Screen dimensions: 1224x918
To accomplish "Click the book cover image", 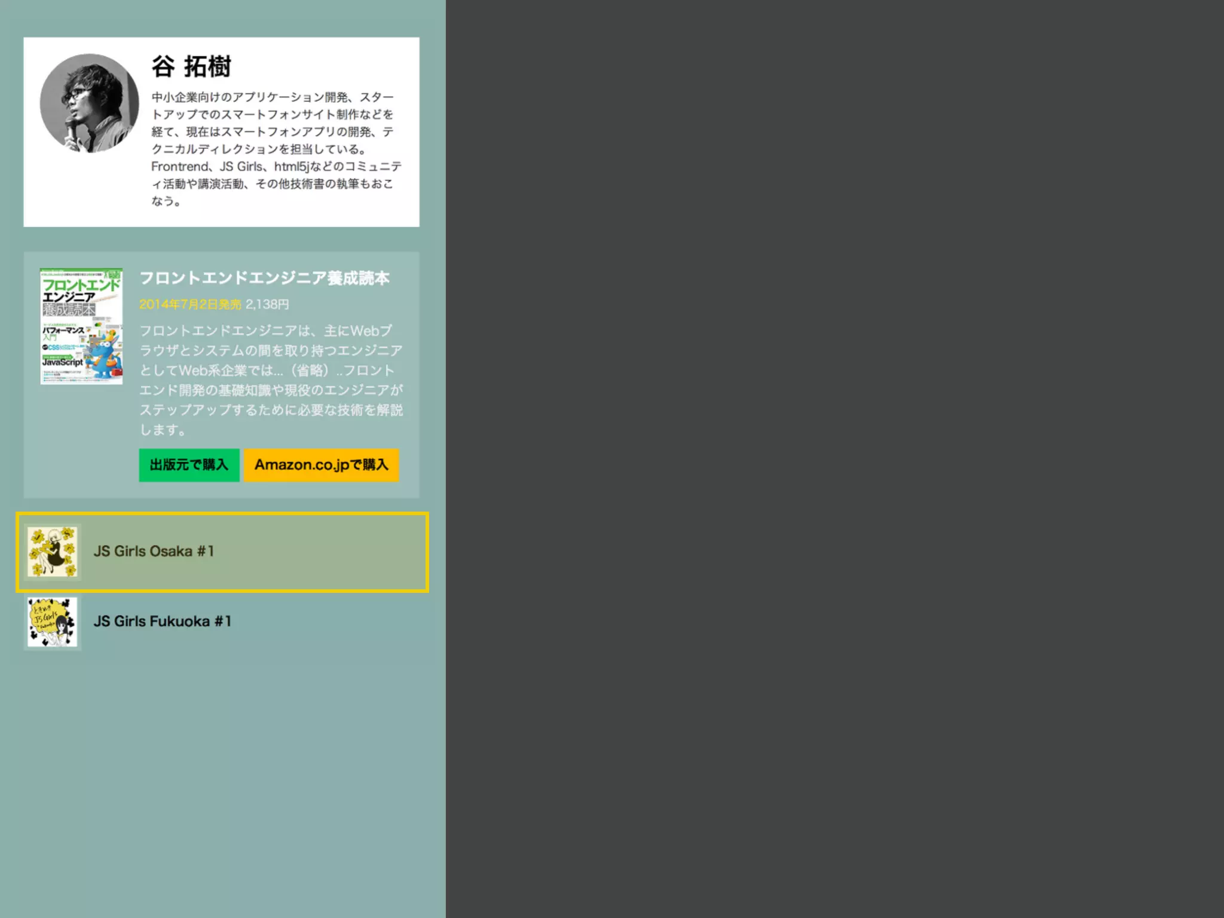I will tap(81, 326).
